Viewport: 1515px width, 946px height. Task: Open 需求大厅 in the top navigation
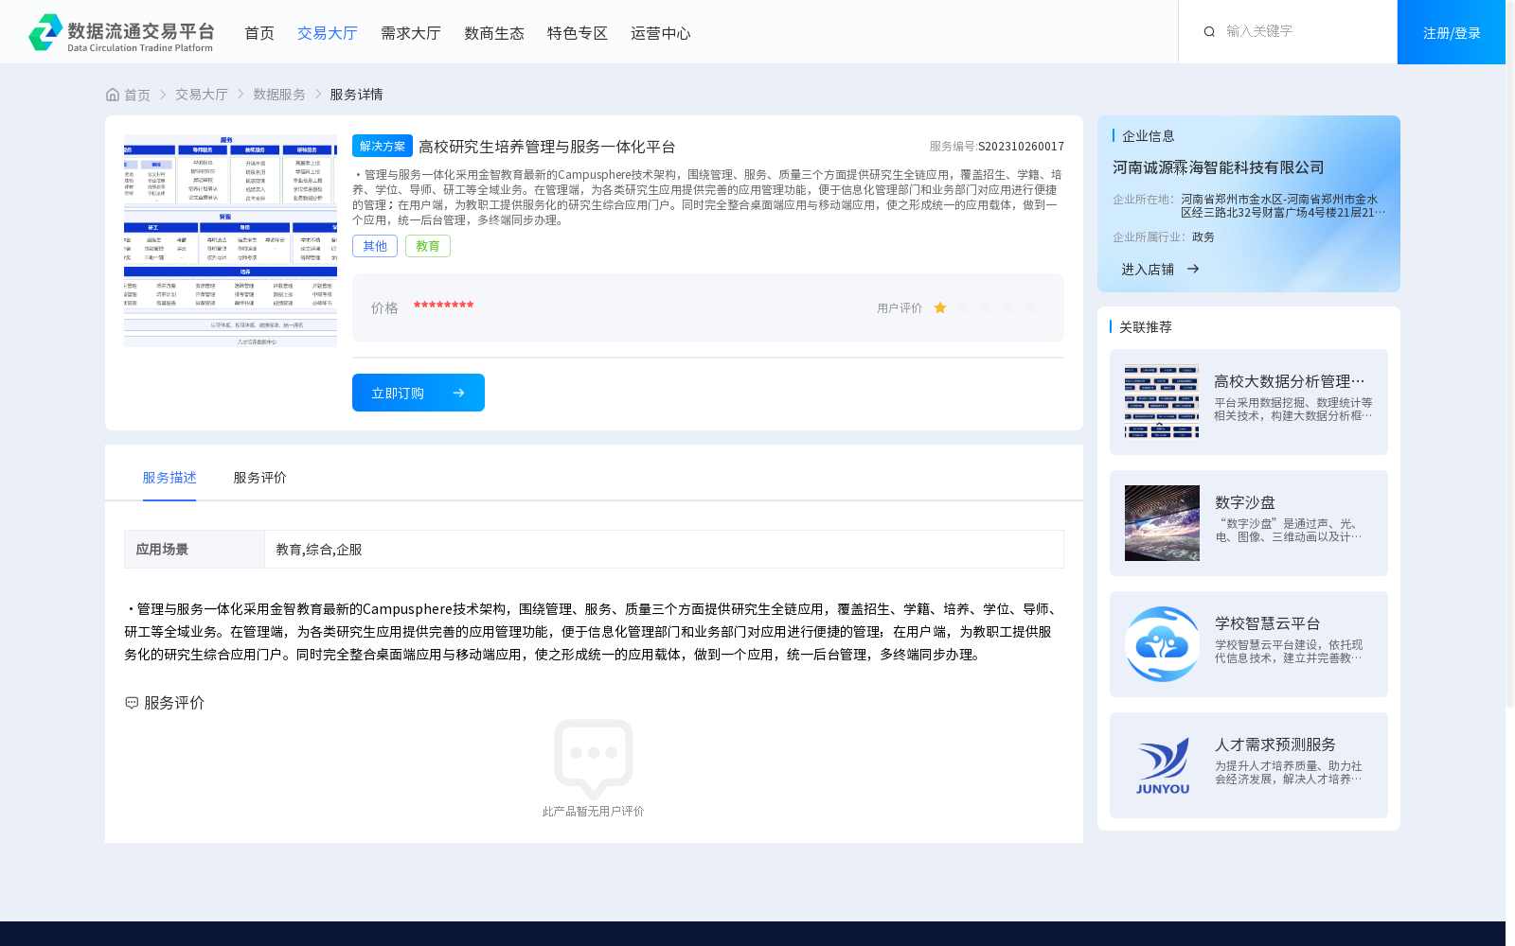click(411, 33)
